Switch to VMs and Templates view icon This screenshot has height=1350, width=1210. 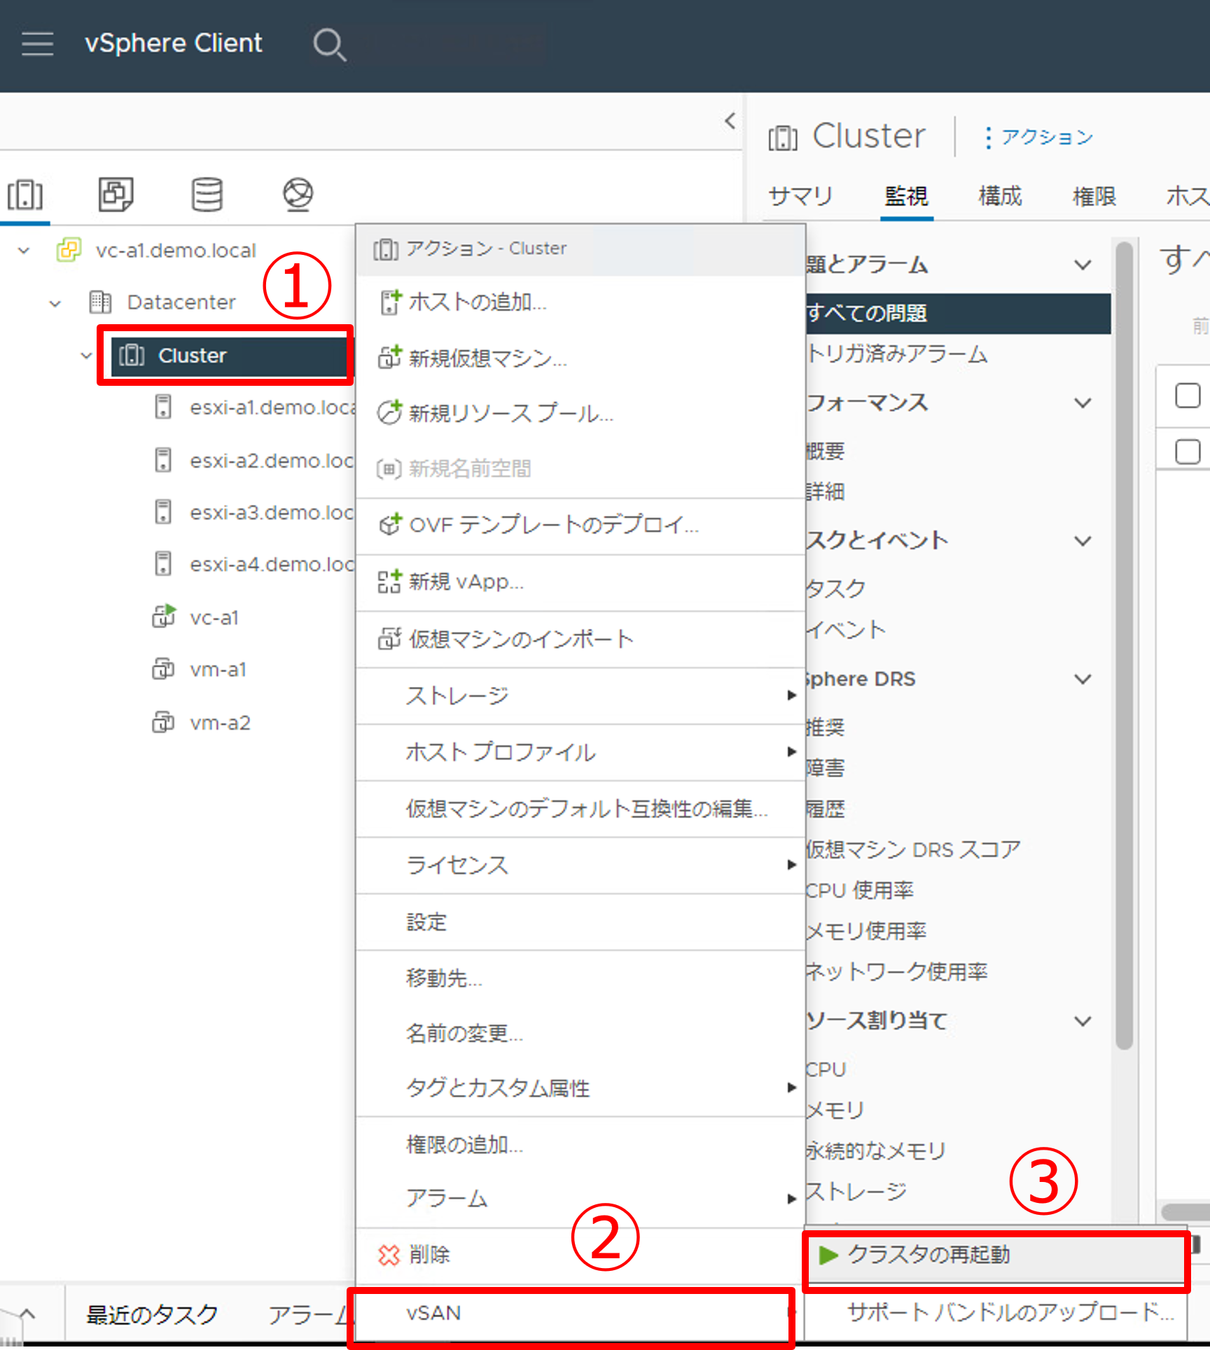click(x=116, y=195)
